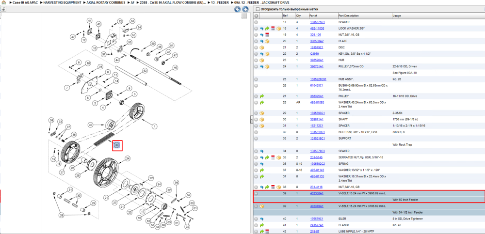
Task: Click the gray plus circle for BOLT,Hex row 32
Action: tap(256, 132)
